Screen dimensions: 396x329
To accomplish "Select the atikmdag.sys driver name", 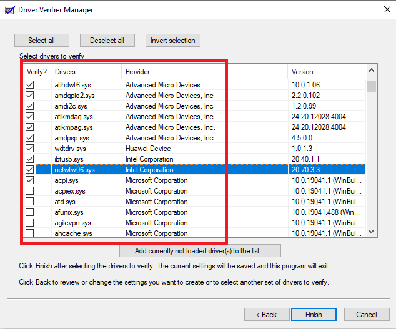I will point(74,117).
